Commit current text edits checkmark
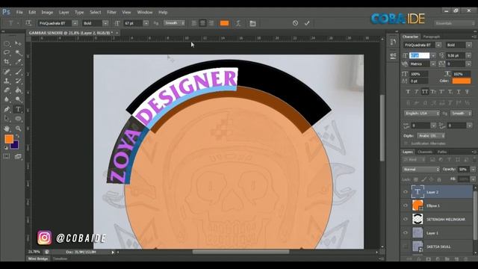The image size is (478, 269). (x=307, y=23)
